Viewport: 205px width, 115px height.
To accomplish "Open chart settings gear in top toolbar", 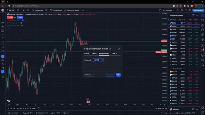I will tap(182, 10).
